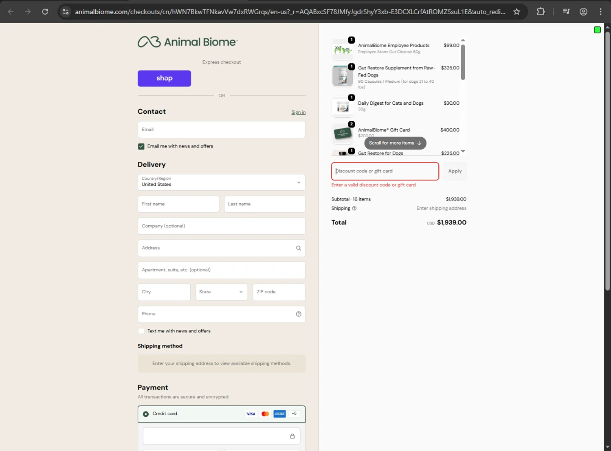
Task: Click the 'Daily Digest for Cats and Dogs' text
Action: coord(391,103)
